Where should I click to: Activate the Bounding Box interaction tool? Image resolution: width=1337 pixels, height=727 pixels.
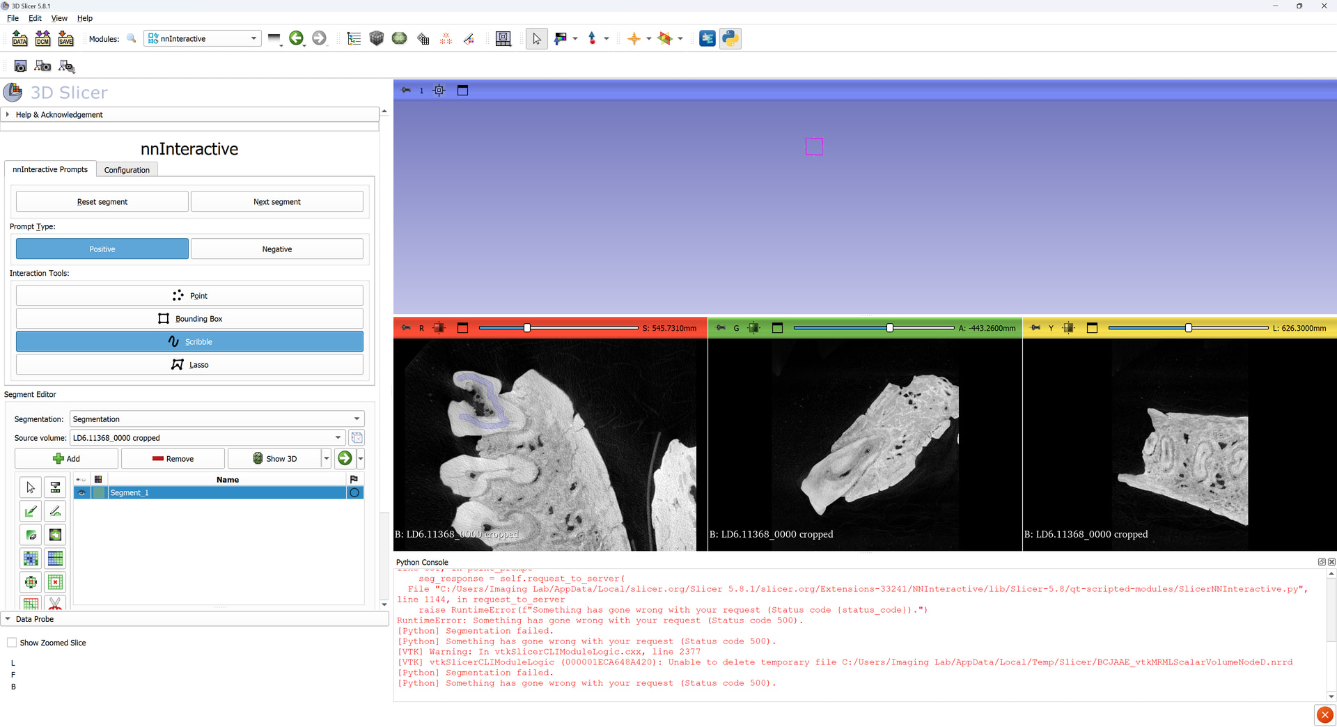coord(189,318)
